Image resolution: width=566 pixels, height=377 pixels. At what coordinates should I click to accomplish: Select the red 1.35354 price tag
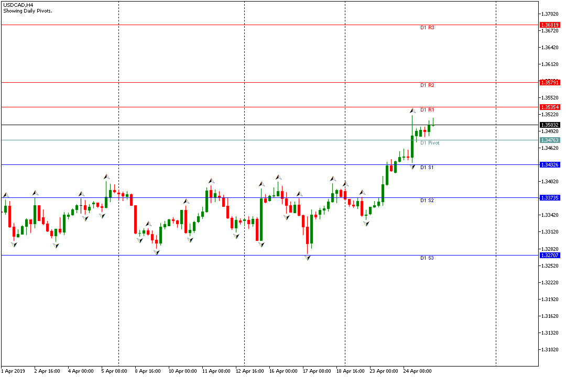[550, 107]
